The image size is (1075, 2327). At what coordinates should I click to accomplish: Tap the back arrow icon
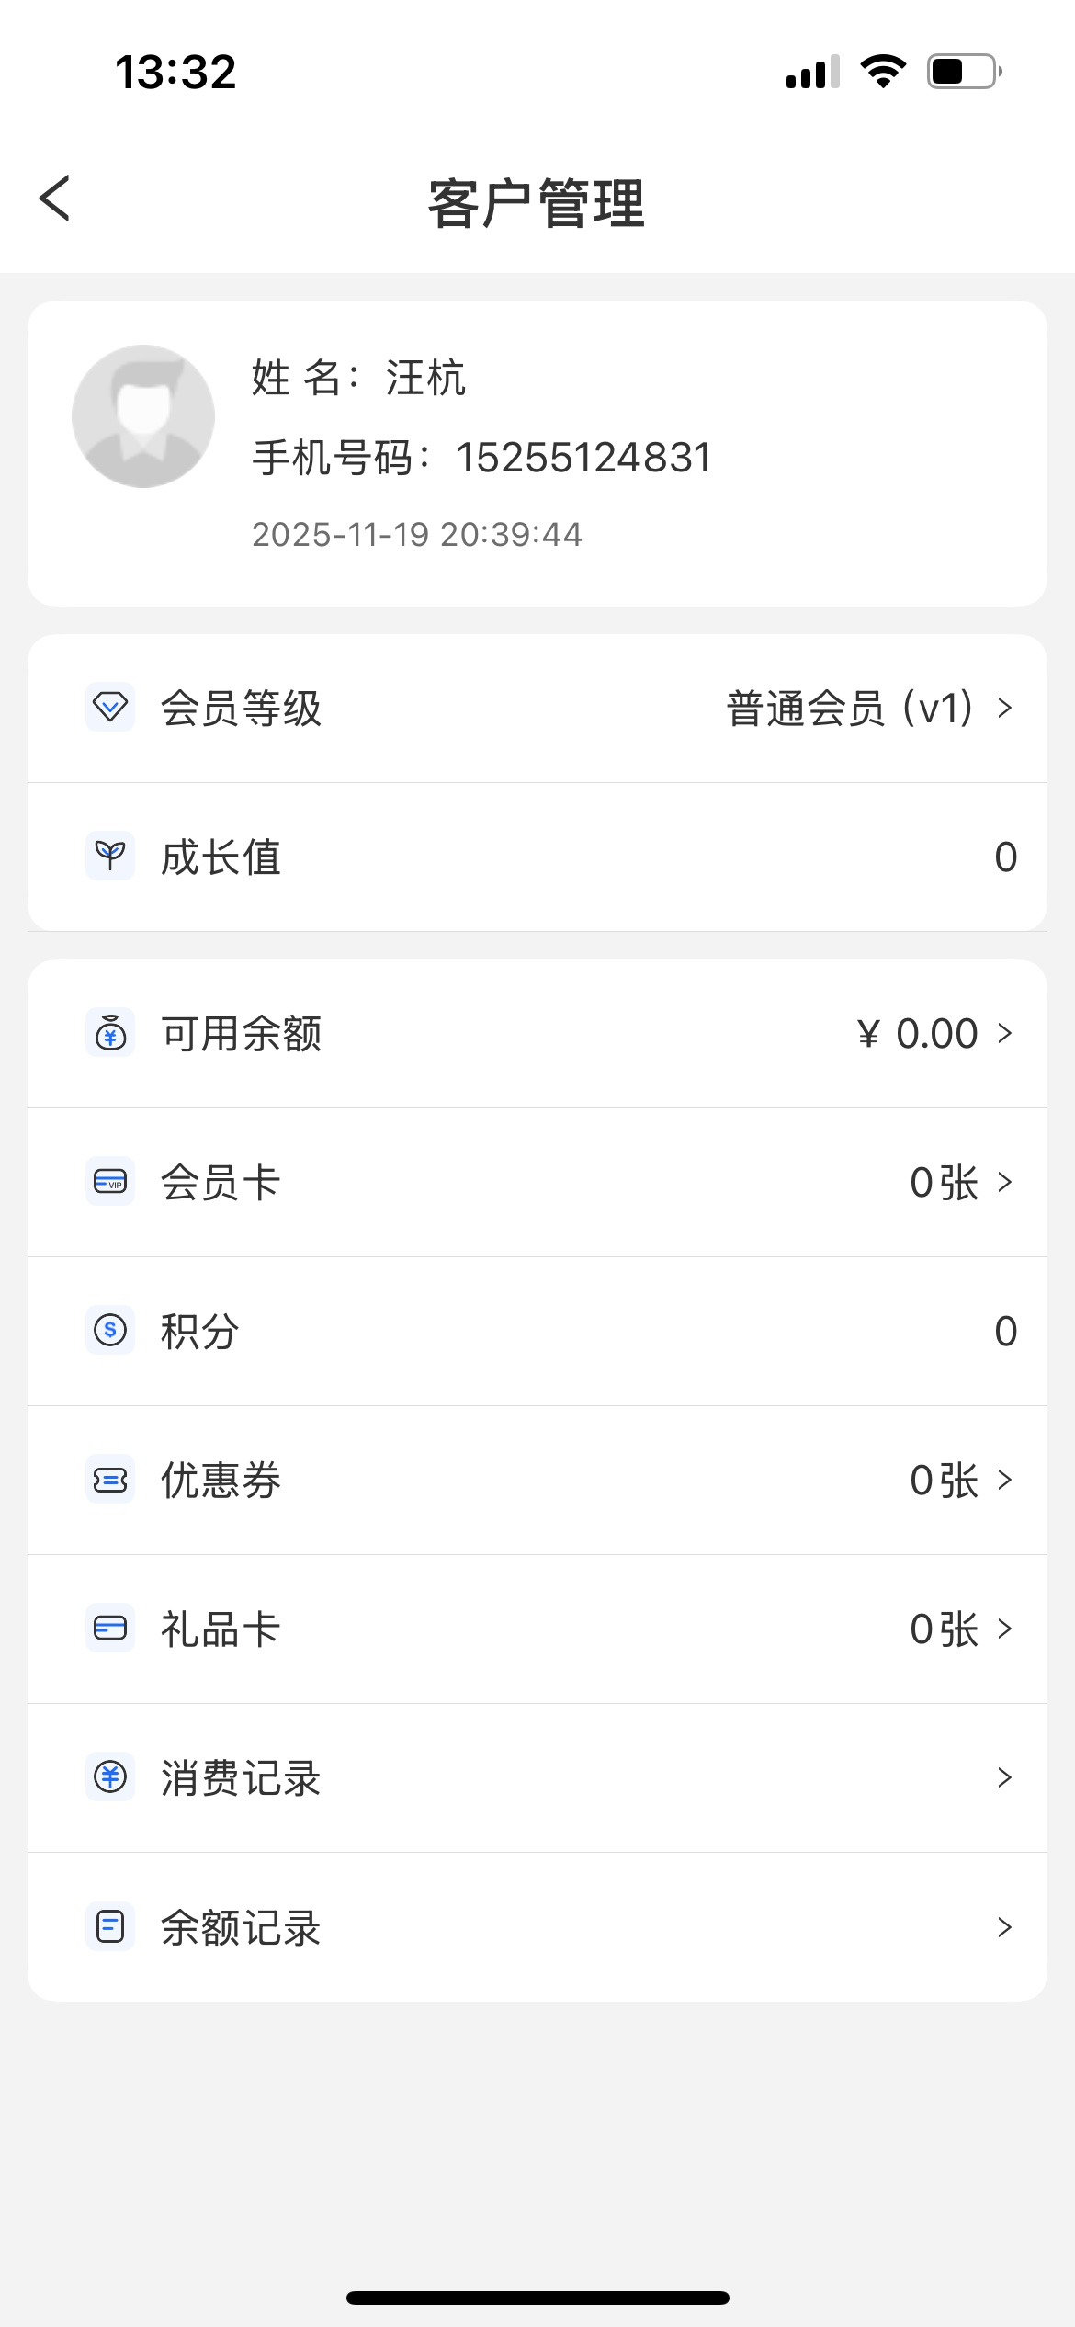point(55,199)
